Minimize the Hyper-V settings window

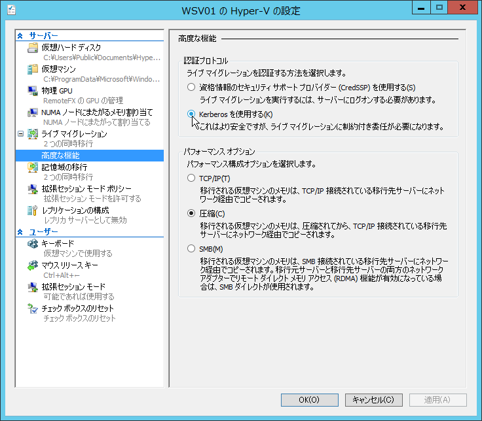[x=421, y=8]
